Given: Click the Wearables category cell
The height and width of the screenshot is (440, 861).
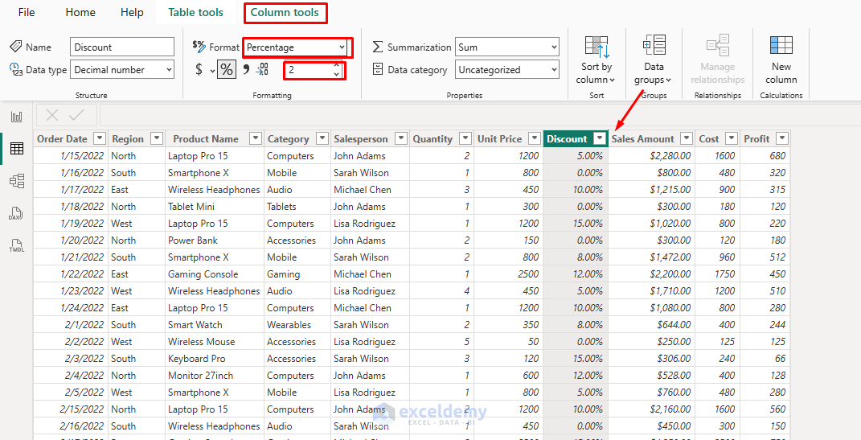Looking at the screenshot, I should point(297,325).
